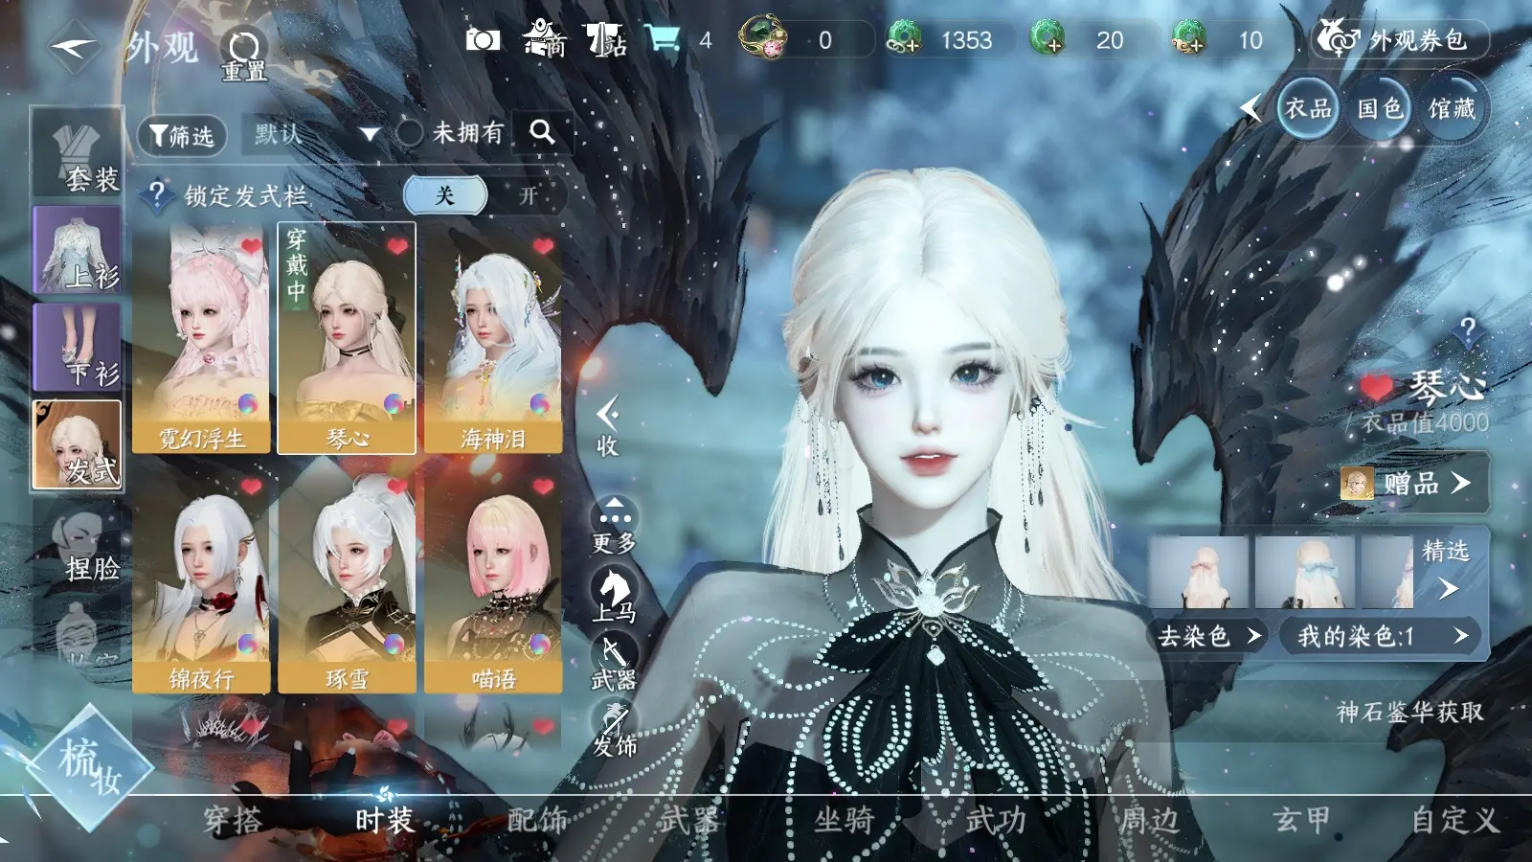Switch to the 坐骑 bottom tab
The height and width of the screenshot is (862, 1532).
[844, 821]
